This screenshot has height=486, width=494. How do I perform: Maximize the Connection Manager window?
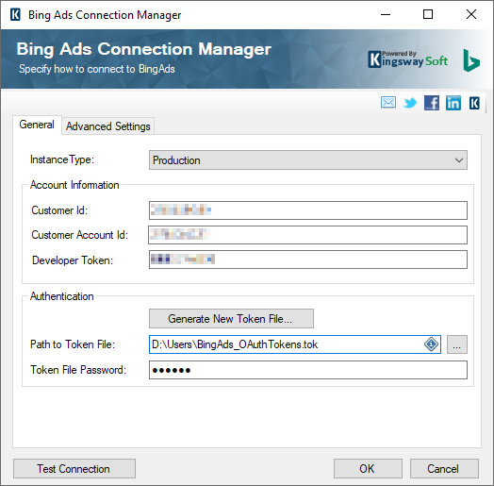pyautogui.click(x=427, y=14)
